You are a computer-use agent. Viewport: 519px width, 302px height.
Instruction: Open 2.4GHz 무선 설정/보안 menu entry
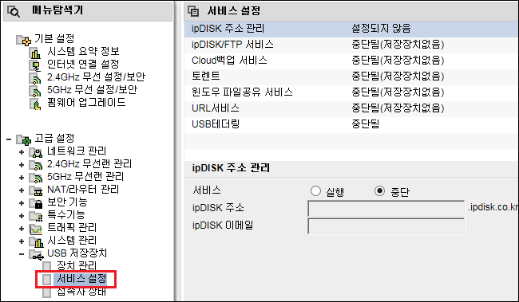96,76
